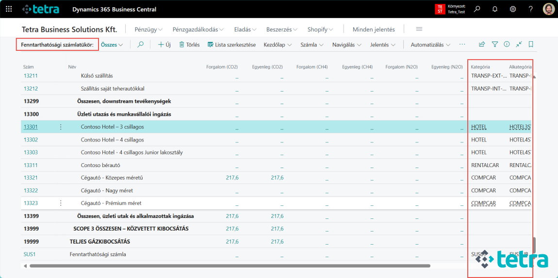The image size is (558, 278).
Task: Click the user profile avatar
Action: point(548,9)
